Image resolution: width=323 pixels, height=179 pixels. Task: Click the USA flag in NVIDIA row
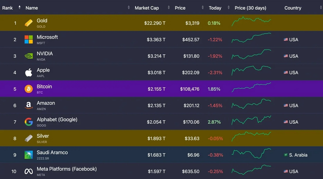point(286,56)
